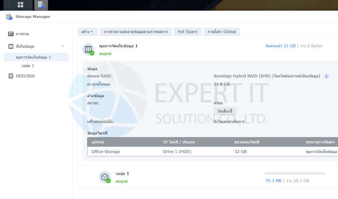Screen dimensions: 338x199
Task: Select วอลุ่ม 1 in the sidebar
Action: [27, 65]
